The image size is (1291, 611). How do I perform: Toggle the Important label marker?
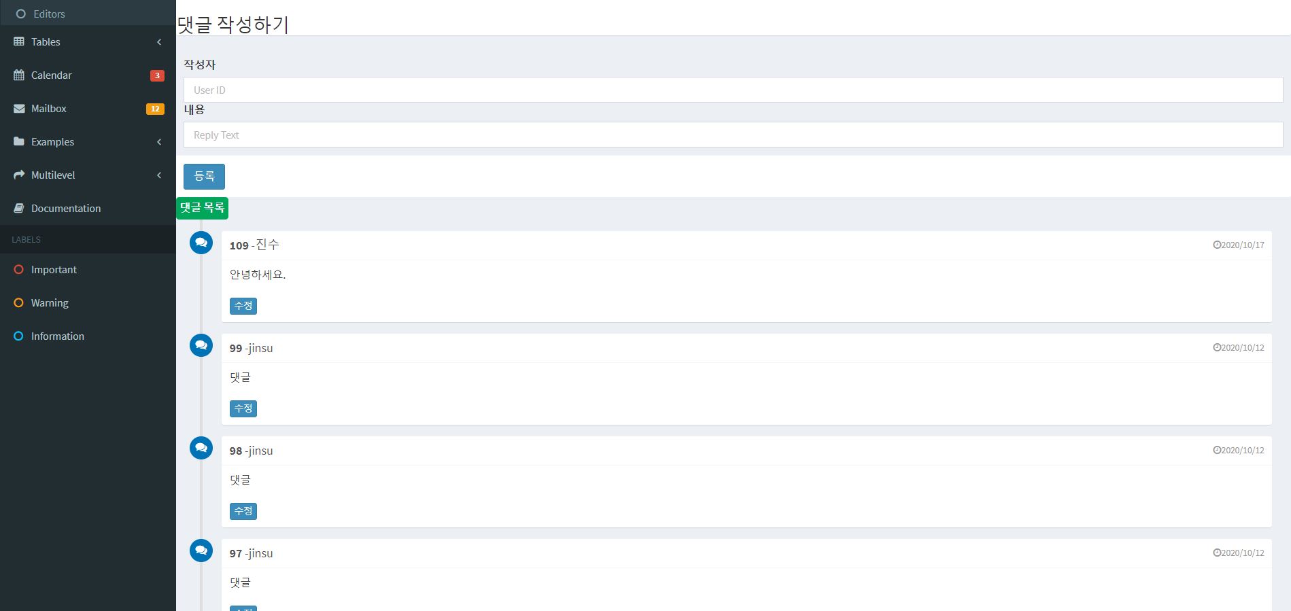click(x=18, y=269)
